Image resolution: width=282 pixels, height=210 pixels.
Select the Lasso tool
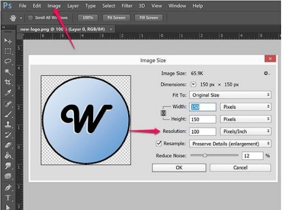click(x=8, y=62)
